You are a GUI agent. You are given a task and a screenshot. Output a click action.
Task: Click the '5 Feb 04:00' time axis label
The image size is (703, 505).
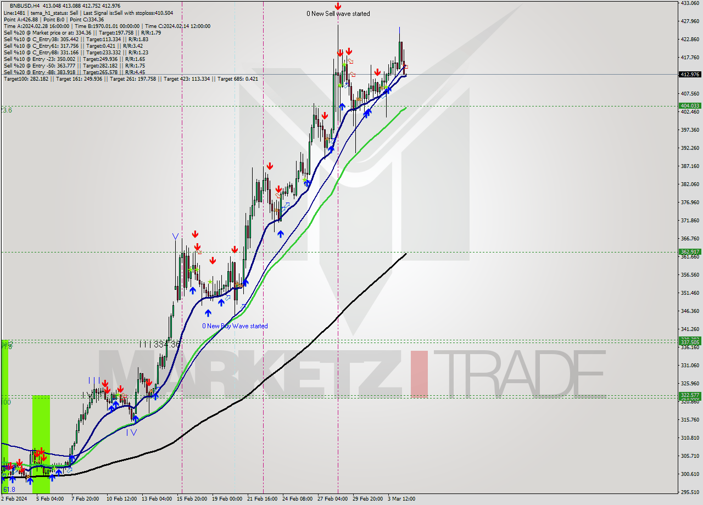point(50,499)
